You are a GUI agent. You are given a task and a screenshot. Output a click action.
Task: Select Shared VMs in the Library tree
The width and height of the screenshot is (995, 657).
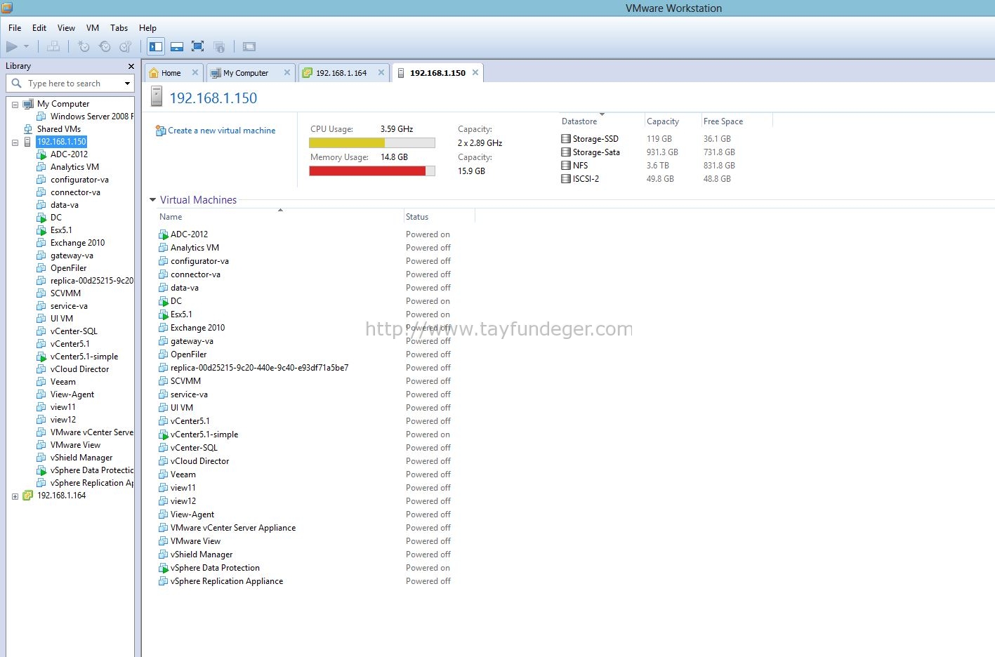(58, 129)
